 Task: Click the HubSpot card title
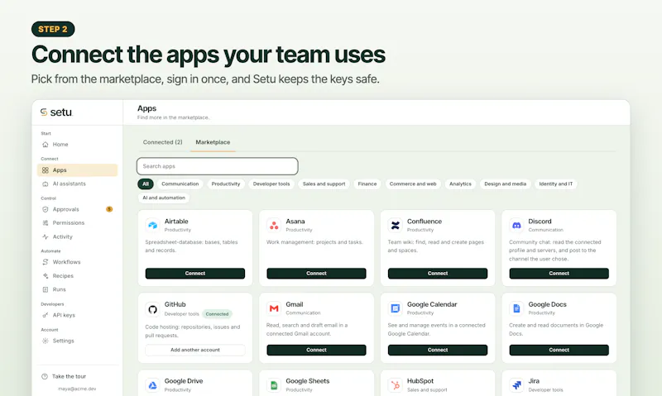(420, 381)
